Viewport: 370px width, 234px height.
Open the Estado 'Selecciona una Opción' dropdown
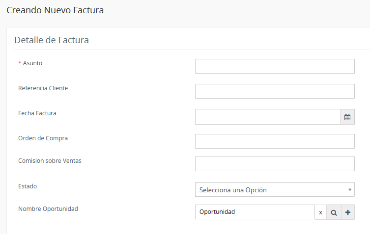(275, 189)
